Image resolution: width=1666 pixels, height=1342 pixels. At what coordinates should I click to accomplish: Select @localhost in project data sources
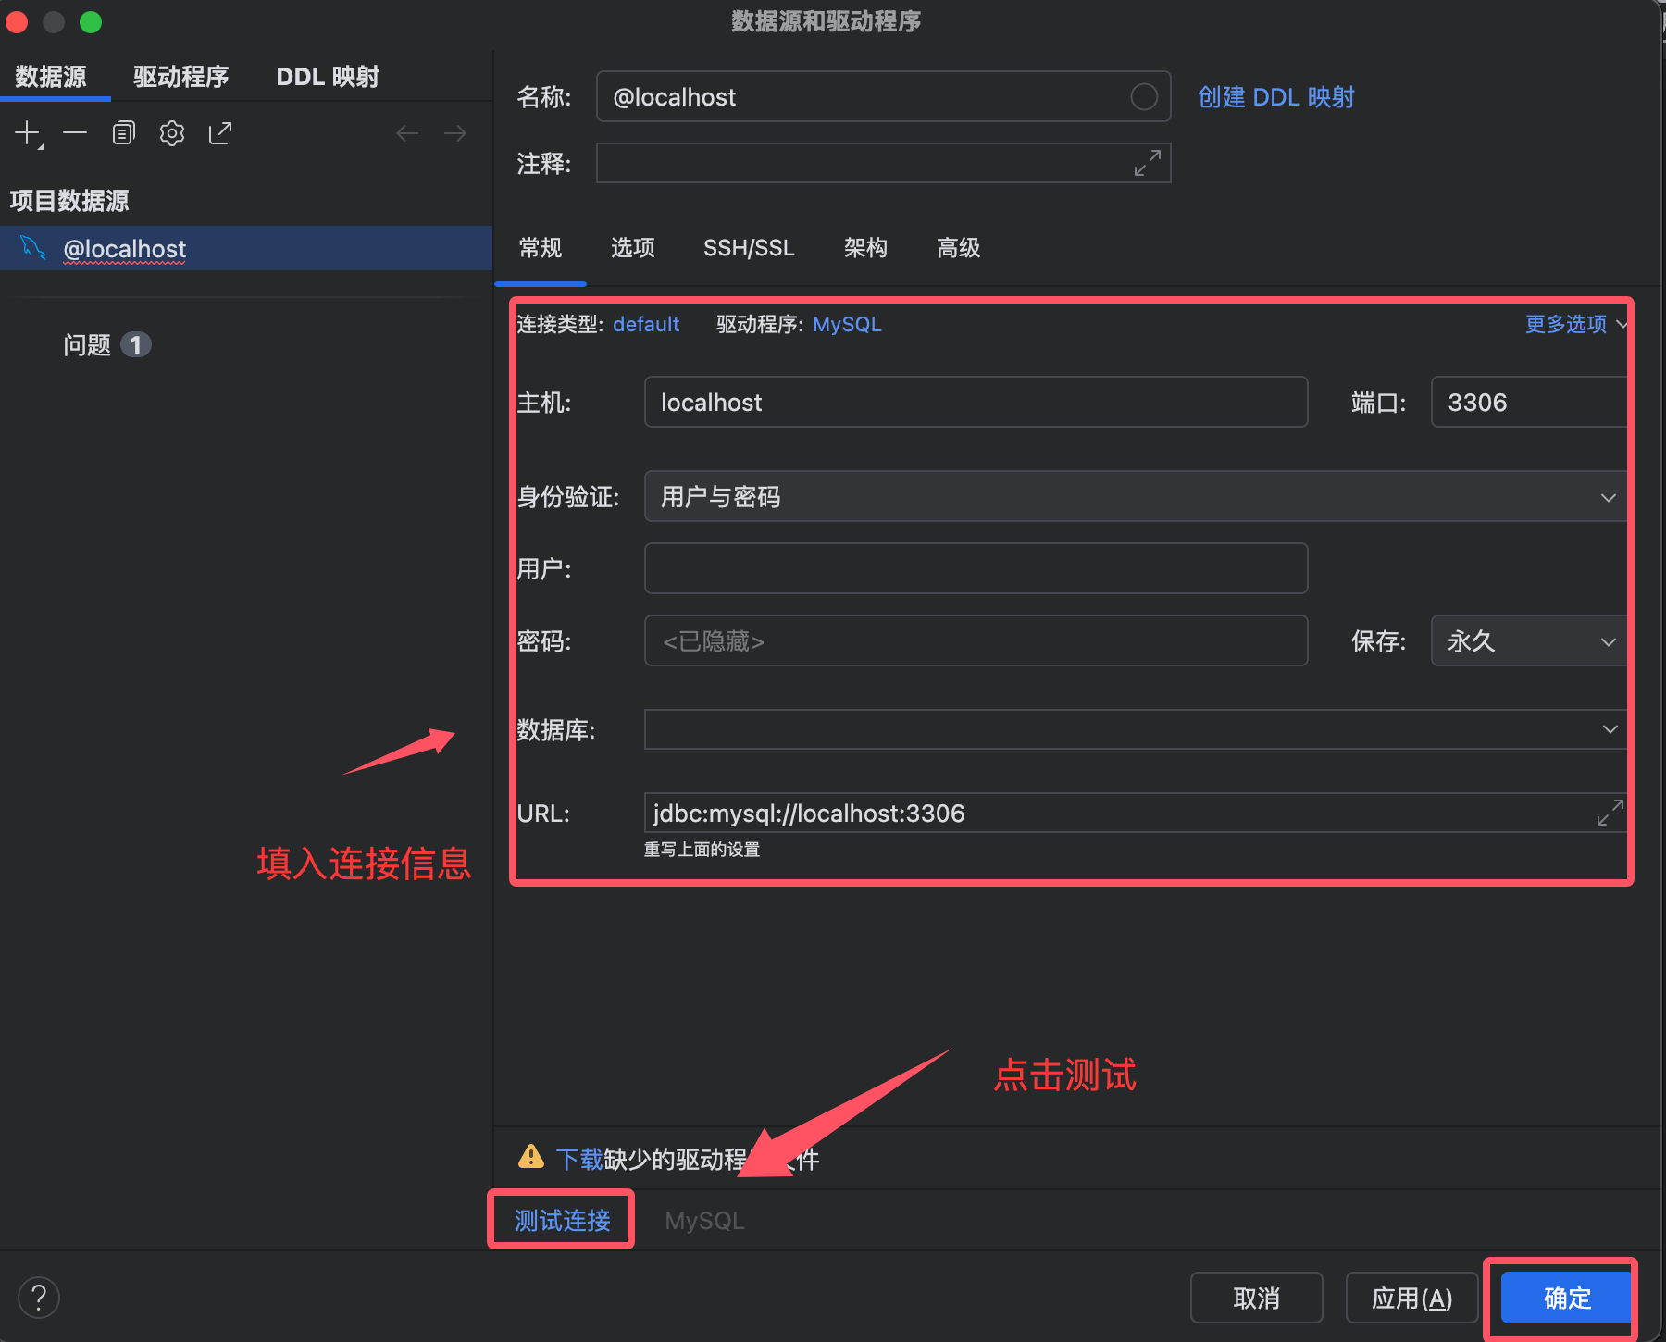point(125,249)
